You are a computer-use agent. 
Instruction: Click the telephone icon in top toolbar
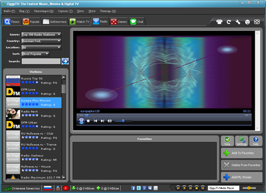[219, 22]
